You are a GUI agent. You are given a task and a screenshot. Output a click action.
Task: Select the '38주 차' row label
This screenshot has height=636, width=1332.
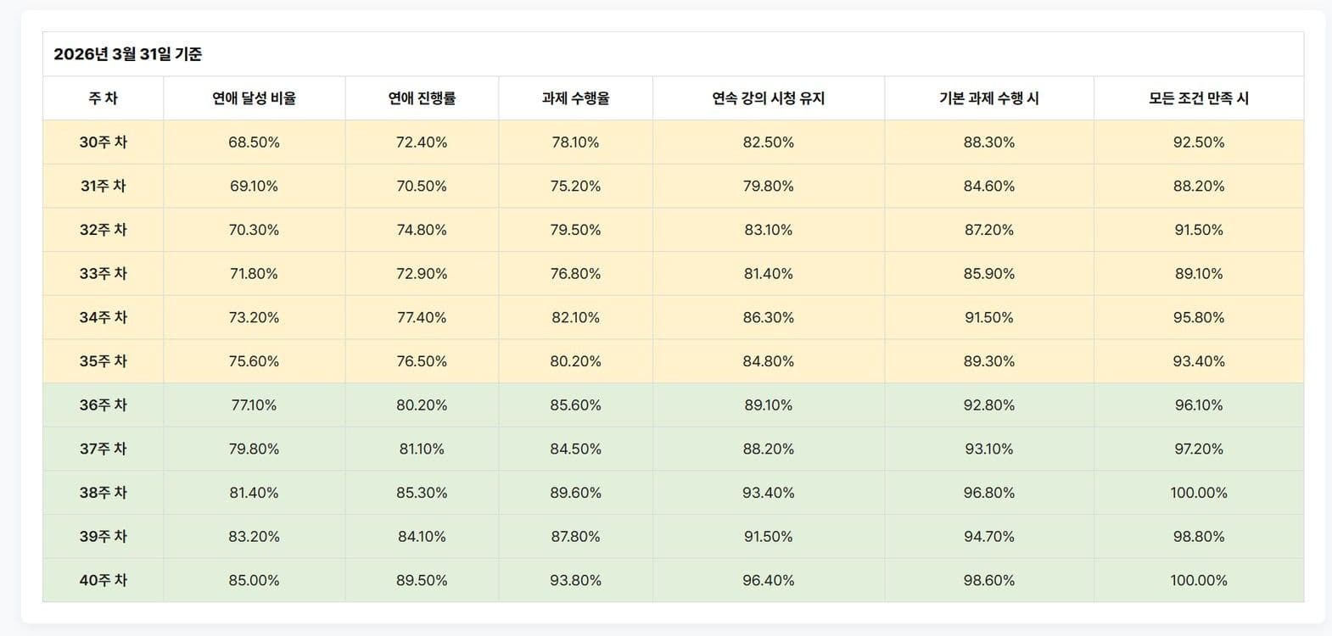tap(103, 493)
